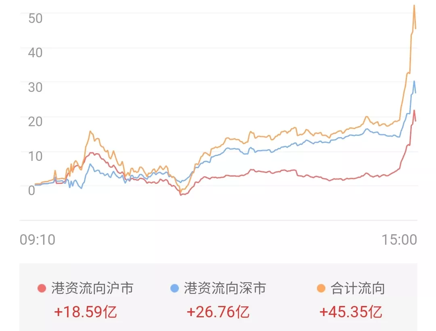Image resolution: width=436 pixels, height=331 pixels.
Task: Click the red 港资流向沪市 legend dot
Action: click(42, 288)
